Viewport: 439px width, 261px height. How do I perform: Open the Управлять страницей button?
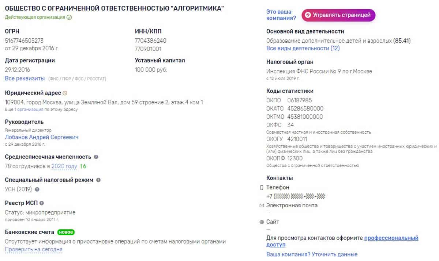(x=338, y=15)
